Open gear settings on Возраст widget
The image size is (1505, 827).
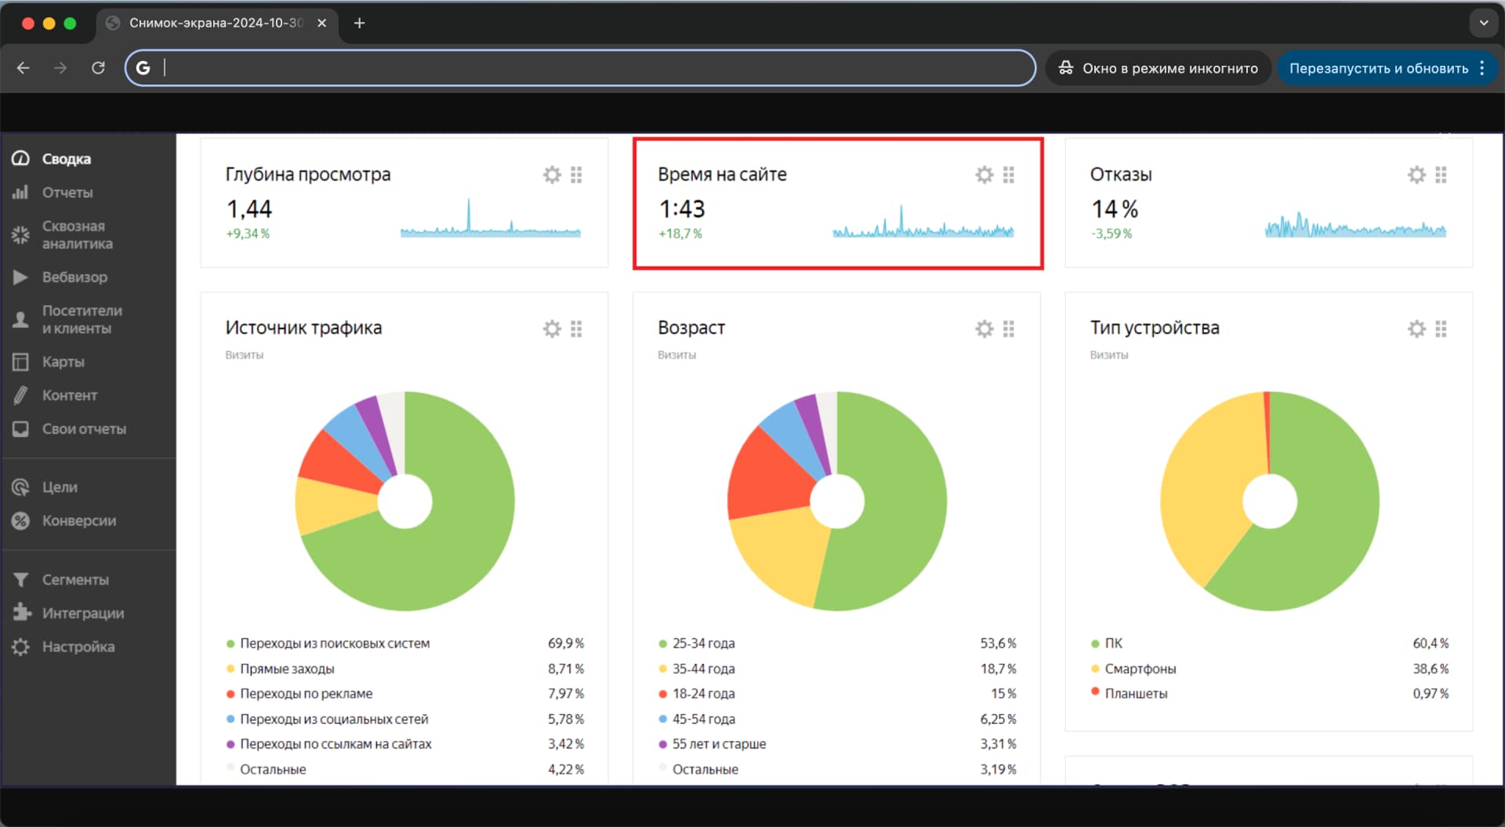(x=984, y=329)
